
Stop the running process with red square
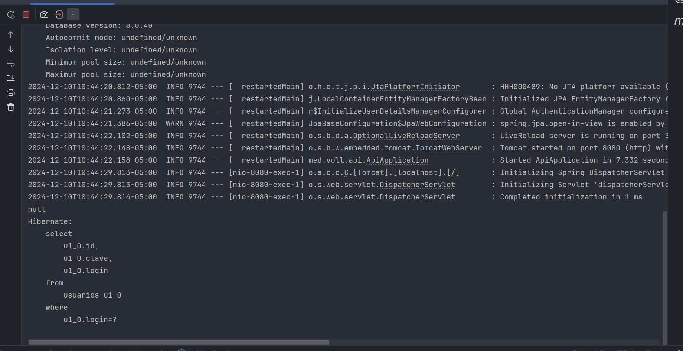26,14
